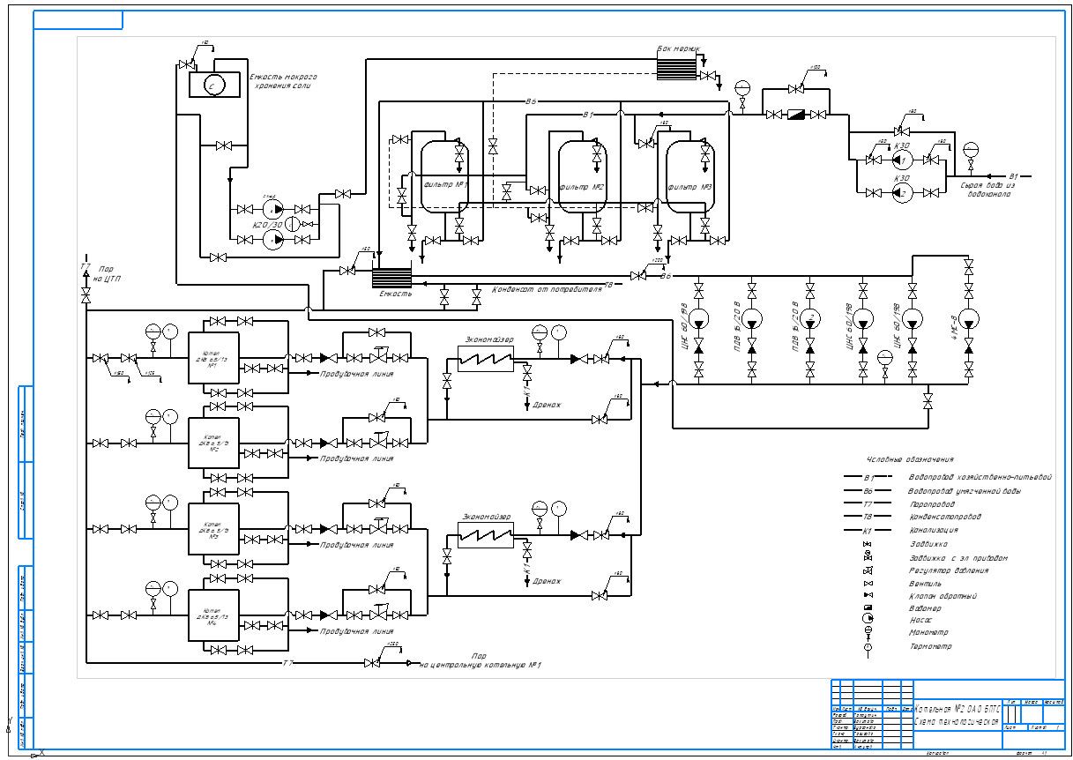The width and height of the screenshot is (1073, 760).
Task: Select the Котел №4 boiler box
Action: [213, 615]
